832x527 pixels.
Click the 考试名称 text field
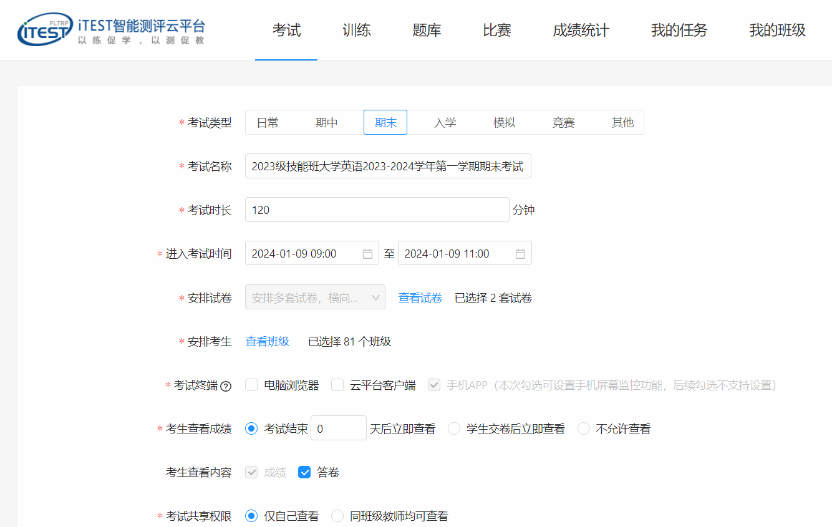click(387, 167)
